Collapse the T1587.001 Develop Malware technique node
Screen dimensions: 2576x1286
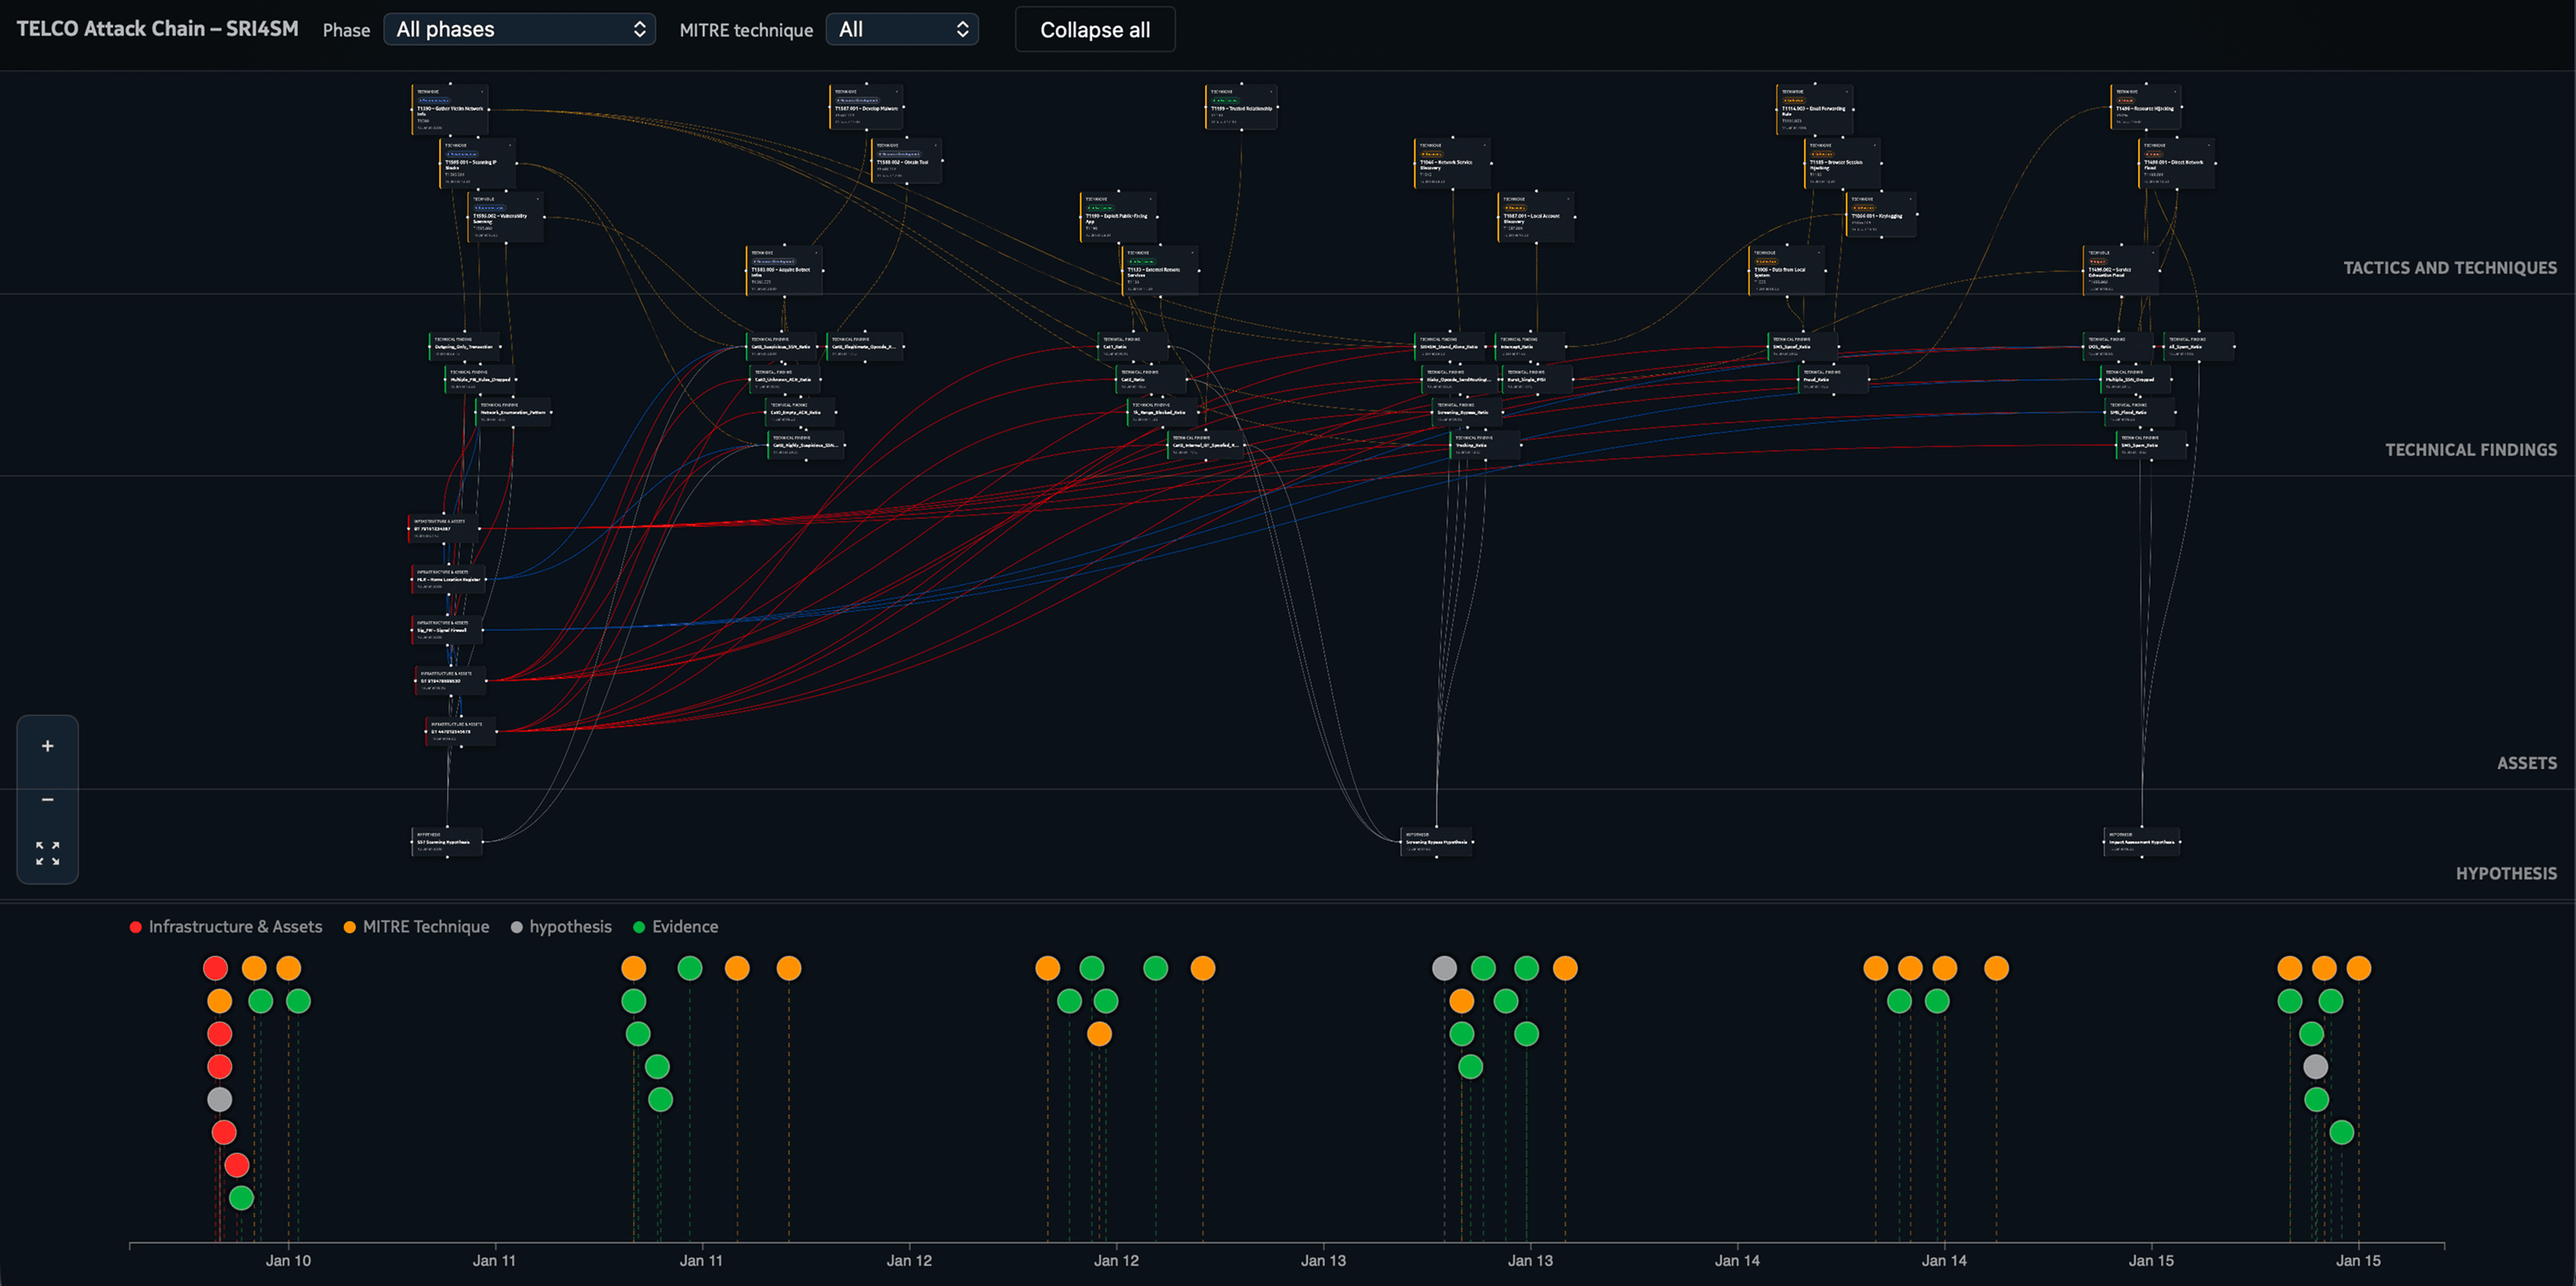tap(897, 91)
